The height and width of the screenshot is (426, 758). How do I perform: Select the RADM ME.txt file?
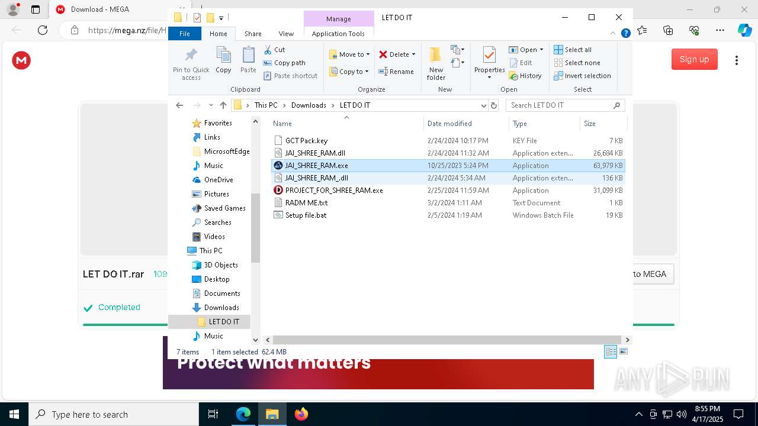(x=448, y=203)
